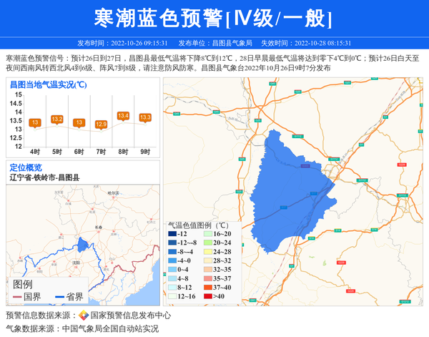Select the 24~28 yellow legend swatch
This screenshot has height=337, width=429.
[x=208, y=252]
